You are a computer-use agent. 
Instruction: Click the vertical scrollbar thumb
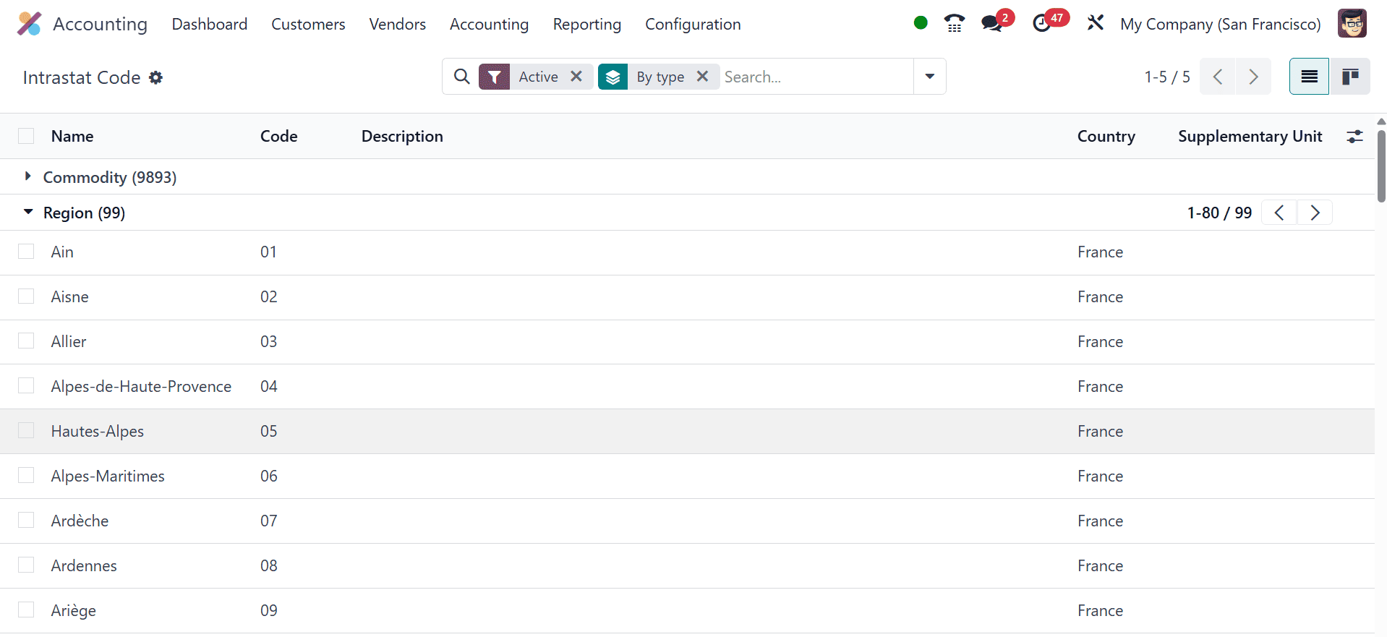pos(1381,165)
